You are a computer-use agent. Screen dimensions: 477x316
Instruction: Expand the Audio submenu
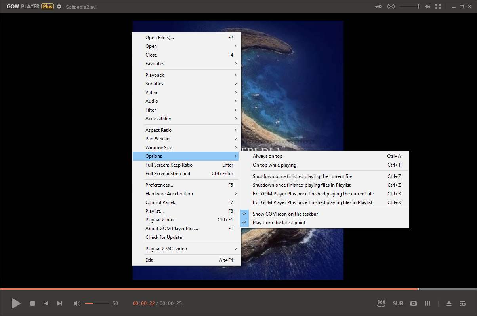(186, 101)
